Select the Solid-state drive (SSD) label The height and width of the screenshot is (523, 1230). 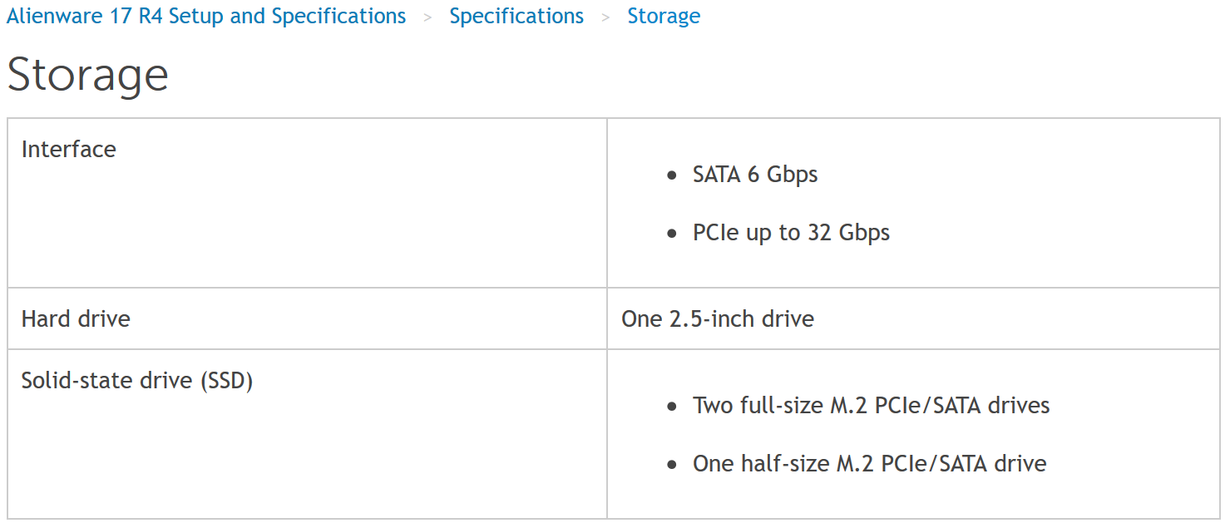click(x=137, y=381)
